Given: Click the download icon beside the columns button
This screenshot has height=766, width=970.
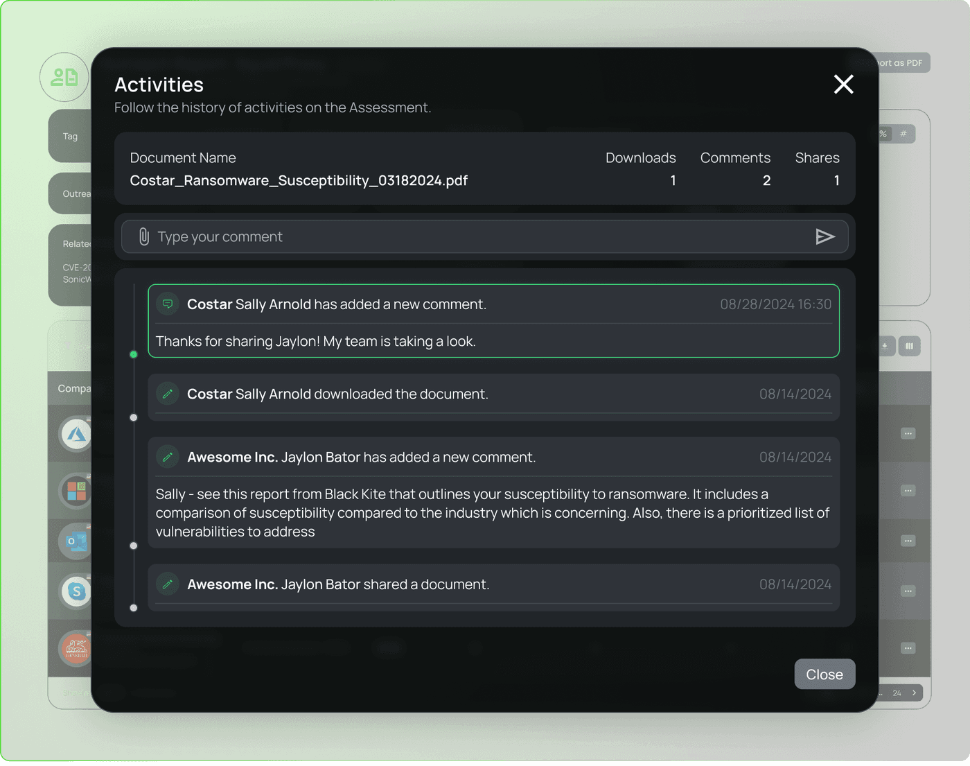Looking at the screenshot, I should tap(885, 346).
